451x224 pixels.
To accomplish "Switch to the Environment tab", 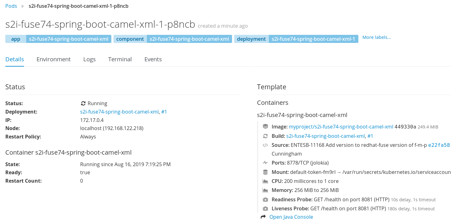I will [54, 59].
